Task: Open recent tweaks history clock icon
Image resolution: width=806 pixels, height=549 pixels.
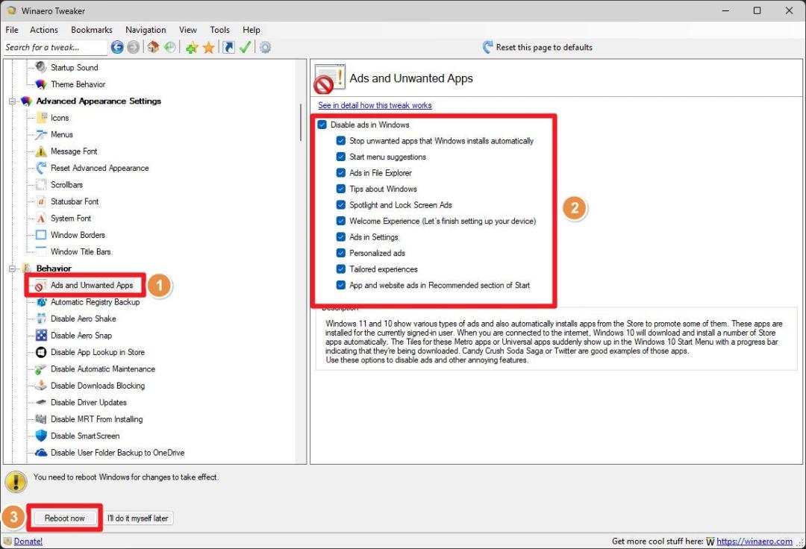Action: coord(169,47)
